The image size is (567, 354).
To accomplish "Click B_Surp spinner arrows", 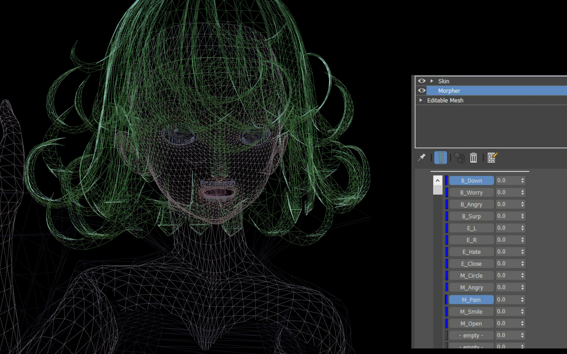I will pyautogui.click(x=522, y=216).
